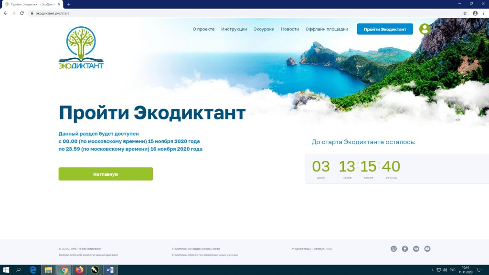Go to the «Экоуроки» section
Screen dimensions: 489x275
264,29
